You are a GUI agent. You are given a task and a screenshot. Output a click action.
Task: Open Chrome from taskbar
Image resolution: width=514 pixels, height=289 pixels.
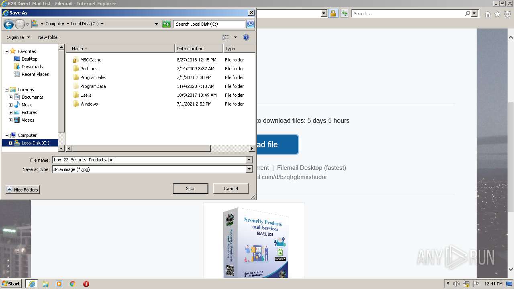pos(73,284)
